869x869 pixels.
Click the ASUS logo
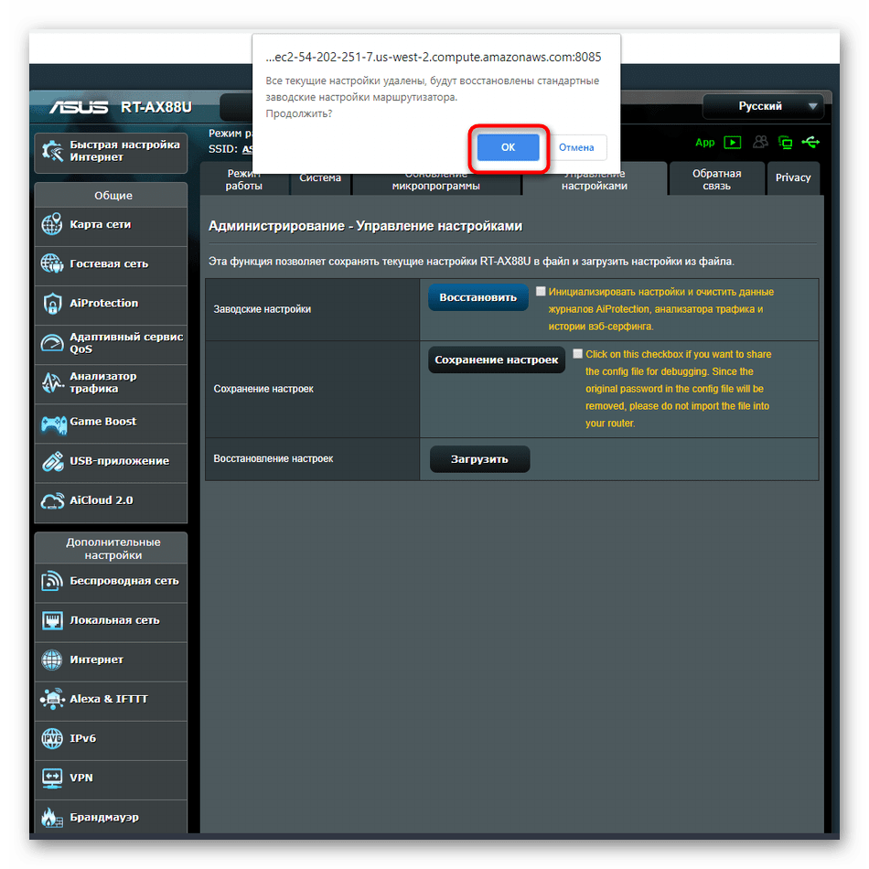click(x=80, y=107)
